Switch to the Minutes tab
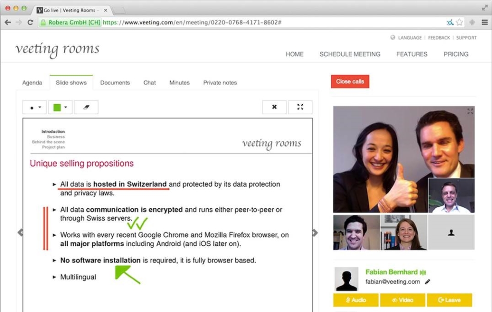Viewport: 492px width, 312px height. (180, 83)
